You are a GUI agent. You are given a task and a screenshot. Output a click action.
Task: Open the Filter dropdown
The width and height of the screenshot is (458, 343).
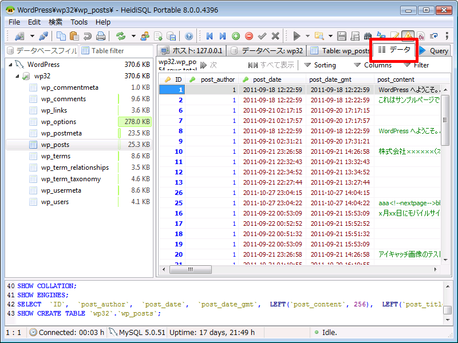(x=416, y=65)
